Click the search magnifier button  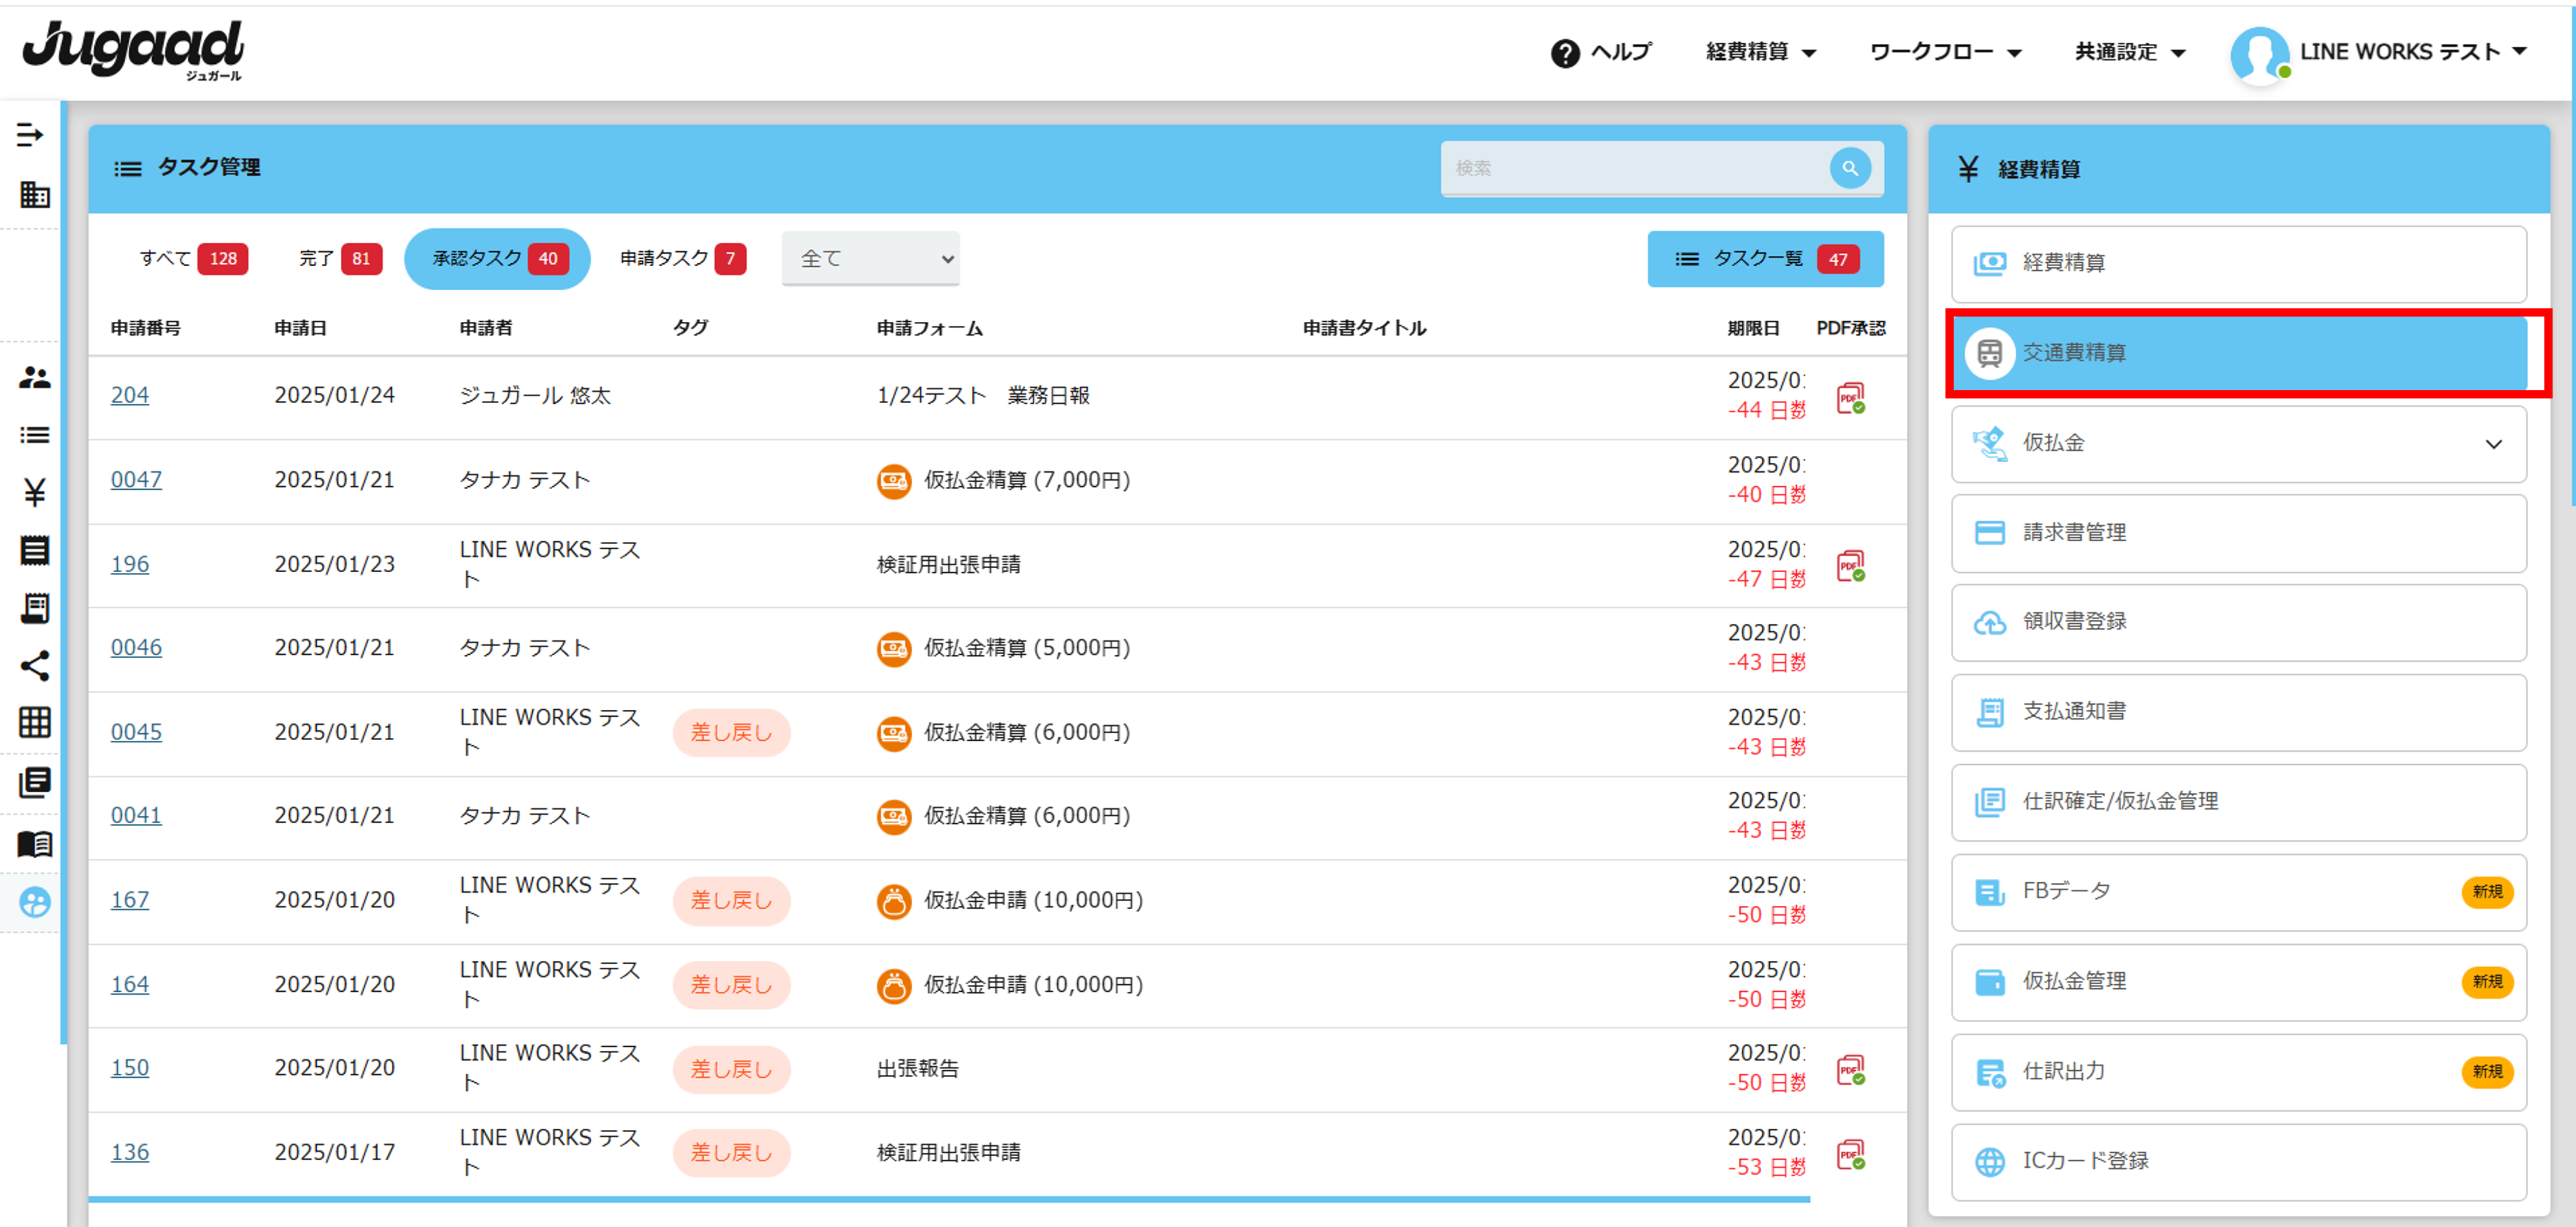coord(1849,168)
